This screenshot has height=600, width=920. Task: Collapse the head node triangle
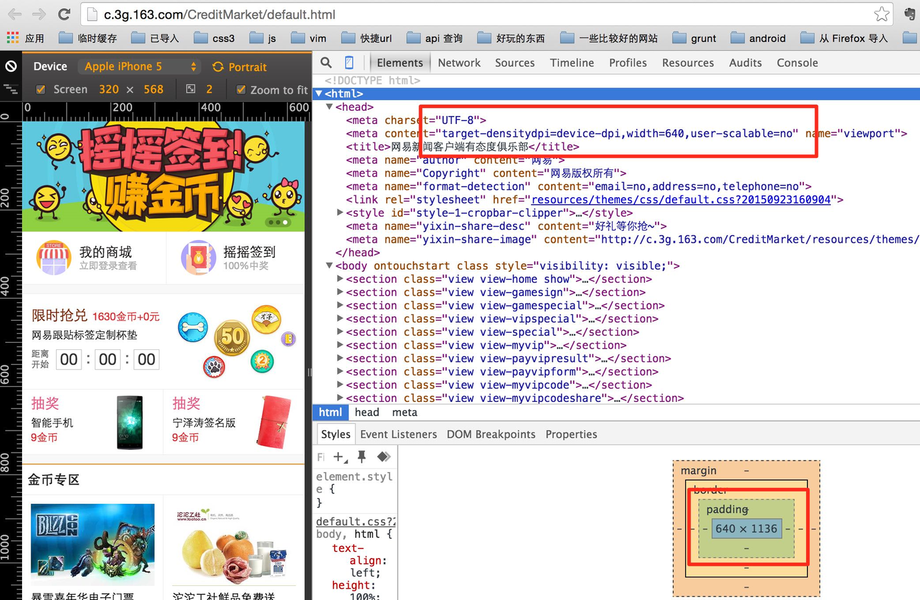point(330,107)
